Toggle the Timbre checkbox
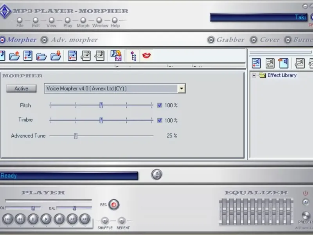Image resolution: width=313 pixels, height=235 pixels. coord(160,120)
